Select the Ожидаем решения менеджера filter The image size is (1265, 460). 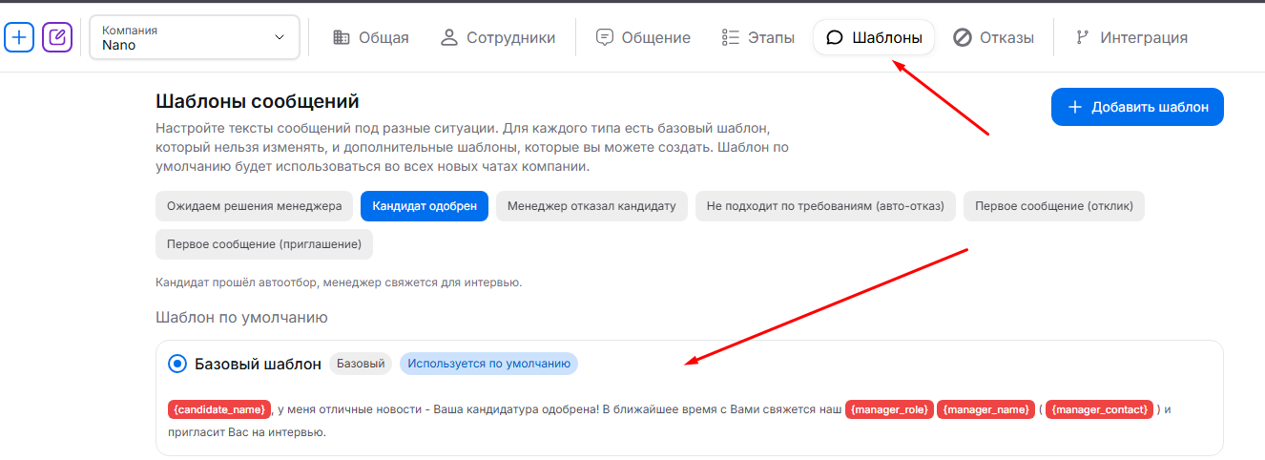(254, 205)
